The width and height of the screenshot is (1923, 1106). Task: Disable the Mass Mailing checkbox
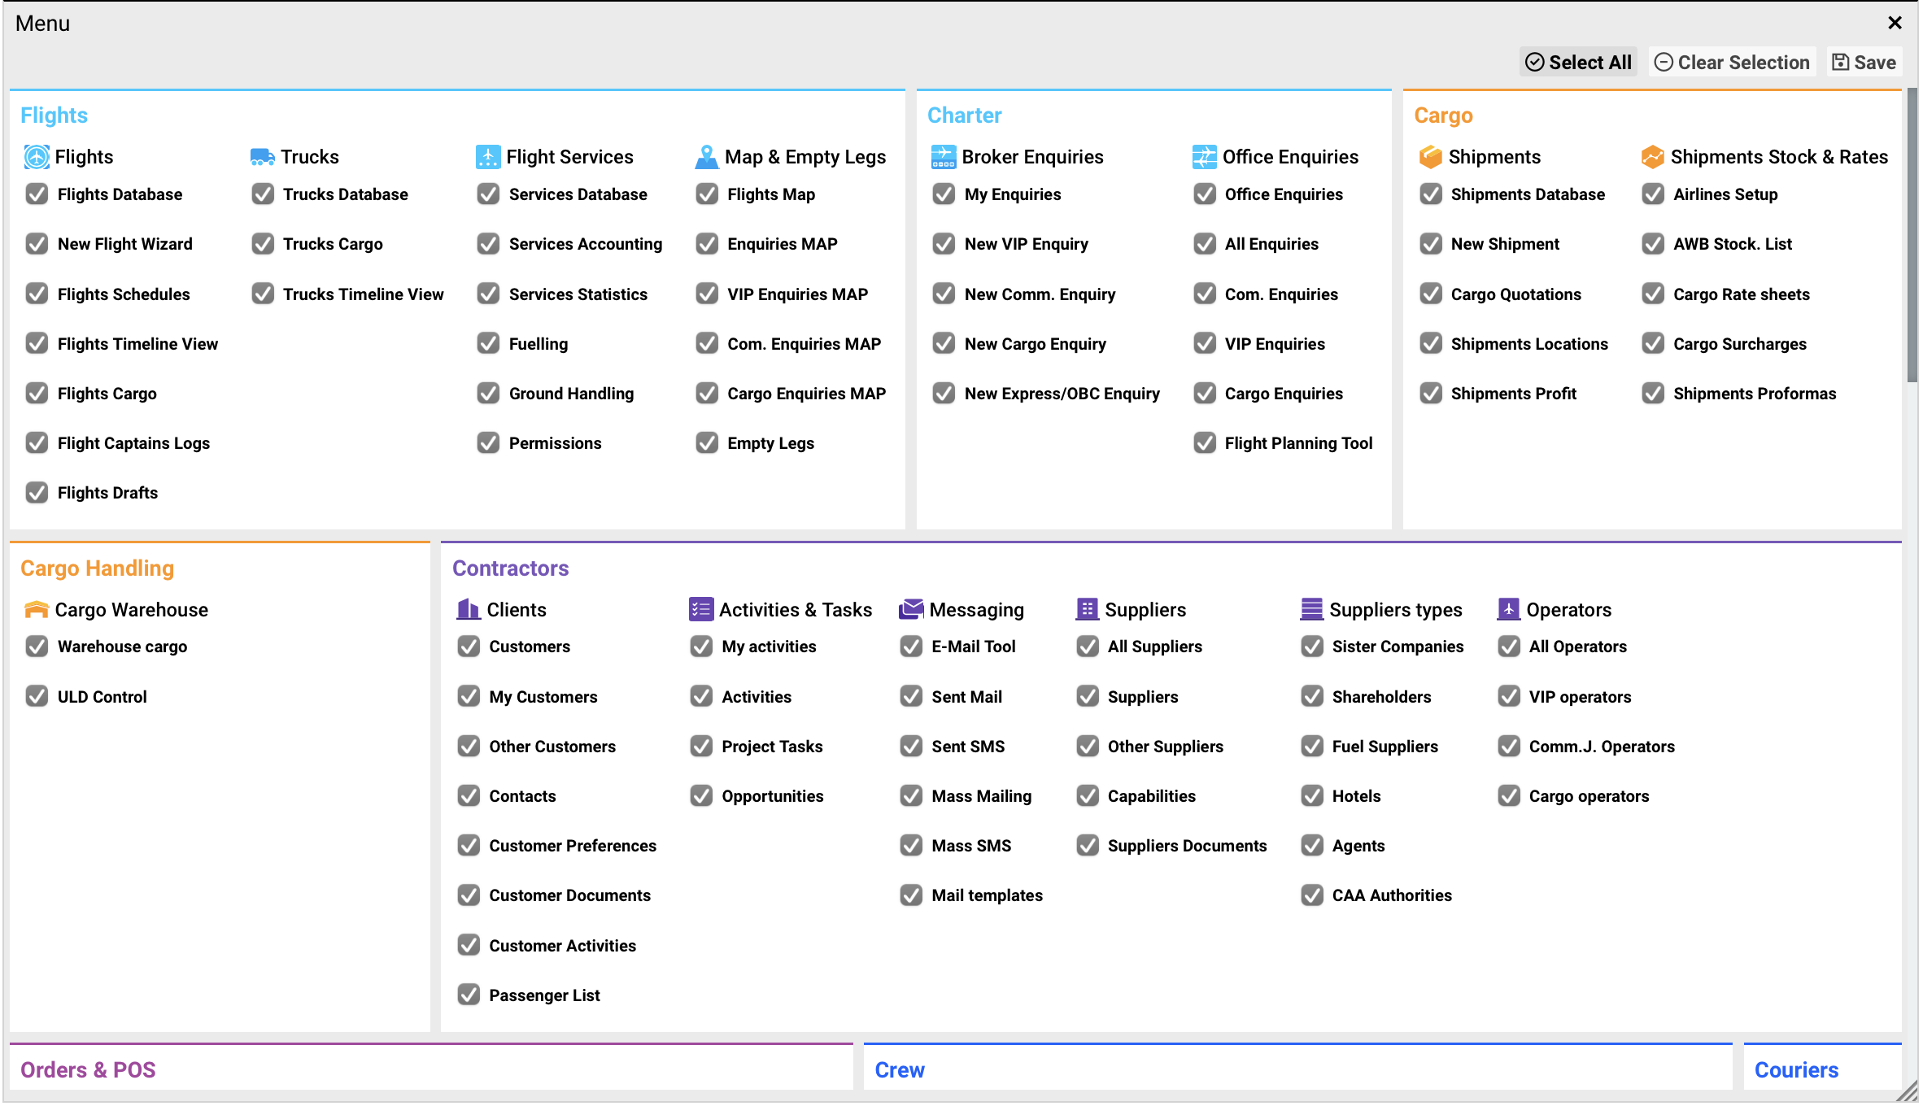911,796
